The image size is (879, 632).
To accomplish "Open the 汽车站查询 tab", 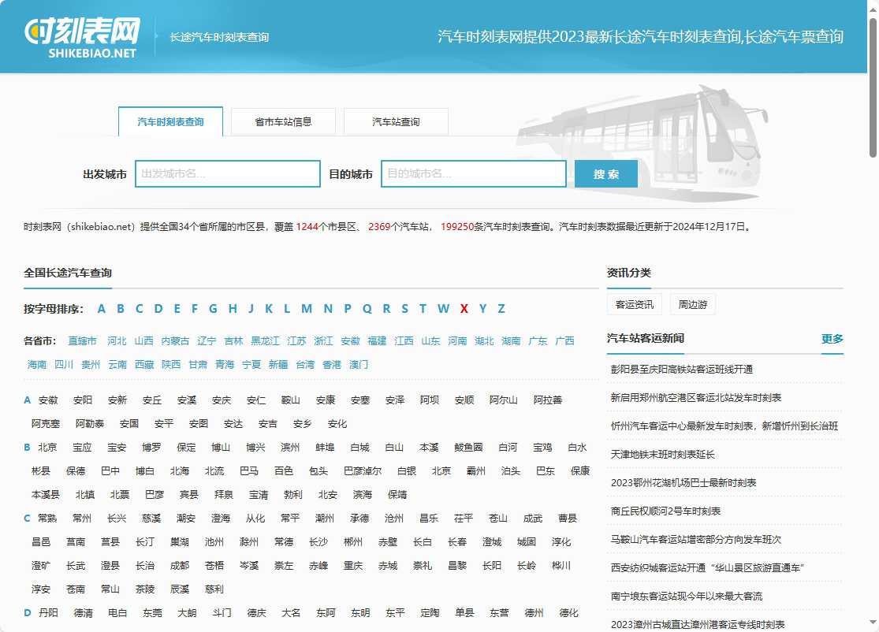I will coord(396,122).
